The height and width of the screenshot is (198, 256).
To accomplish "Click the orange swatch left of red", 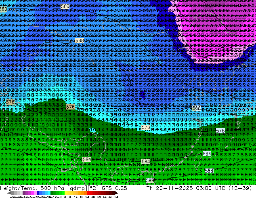I will pyautogui.click(x=85, y=193).
